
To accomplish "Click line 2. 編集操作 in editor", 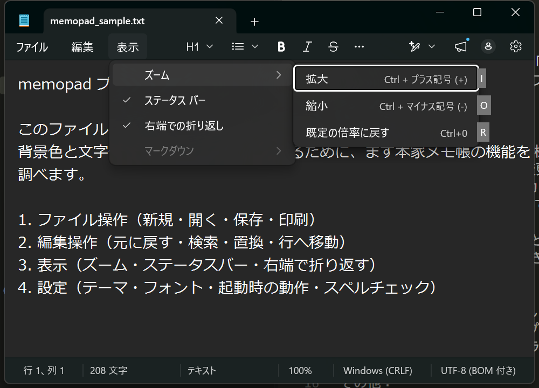I will coord(182,242).
